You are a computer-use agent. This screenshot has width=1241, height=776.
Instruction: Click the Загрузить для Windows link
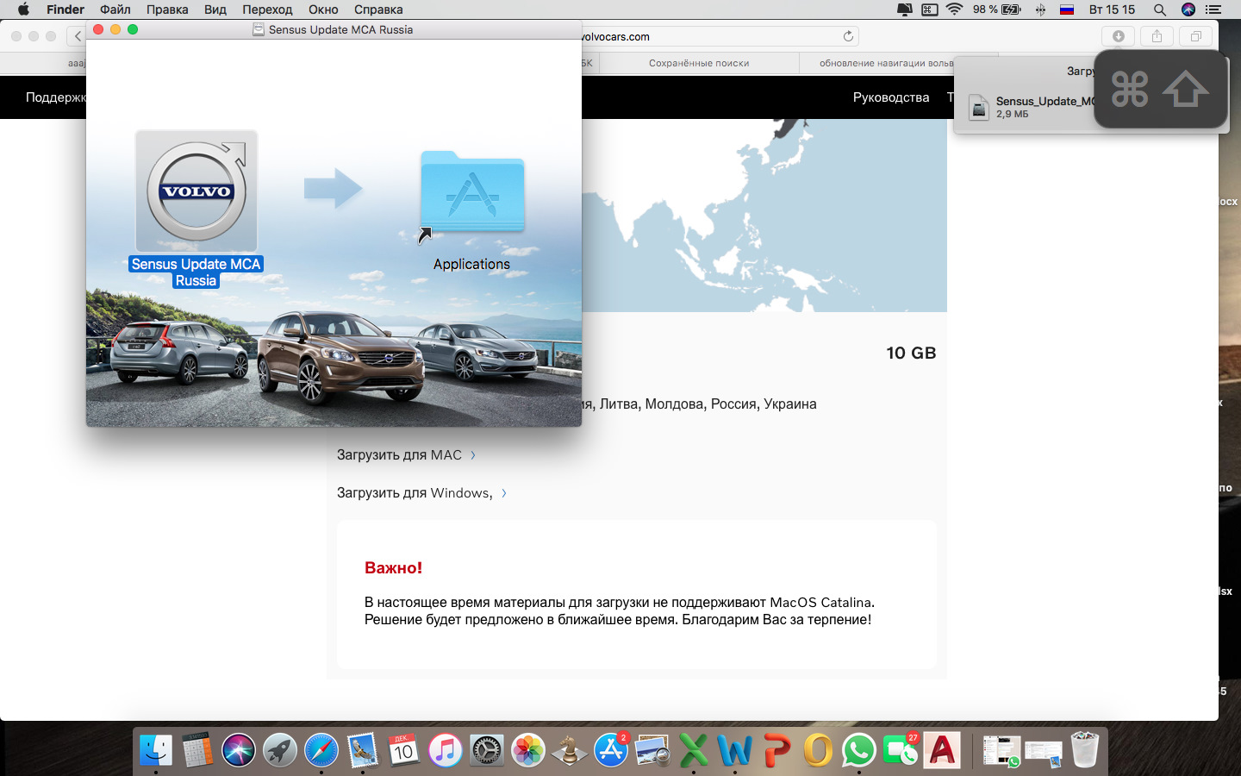[421, 493]
